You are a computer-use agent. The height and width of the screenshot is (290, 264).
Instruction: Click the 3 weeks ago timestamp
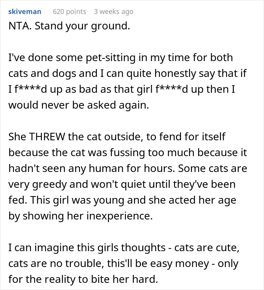(114, 12)
